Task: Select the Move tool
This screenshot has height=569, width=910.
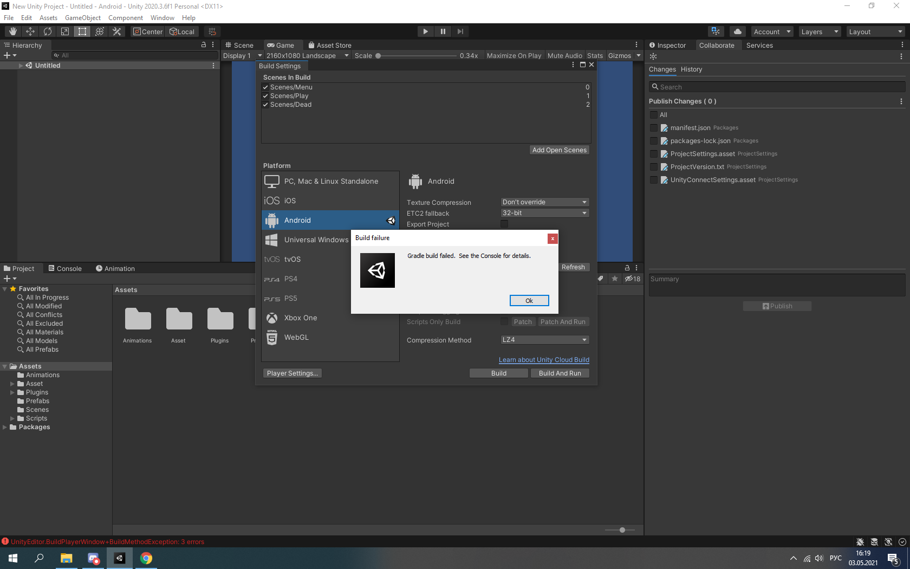Action: [x=30, y=31]
